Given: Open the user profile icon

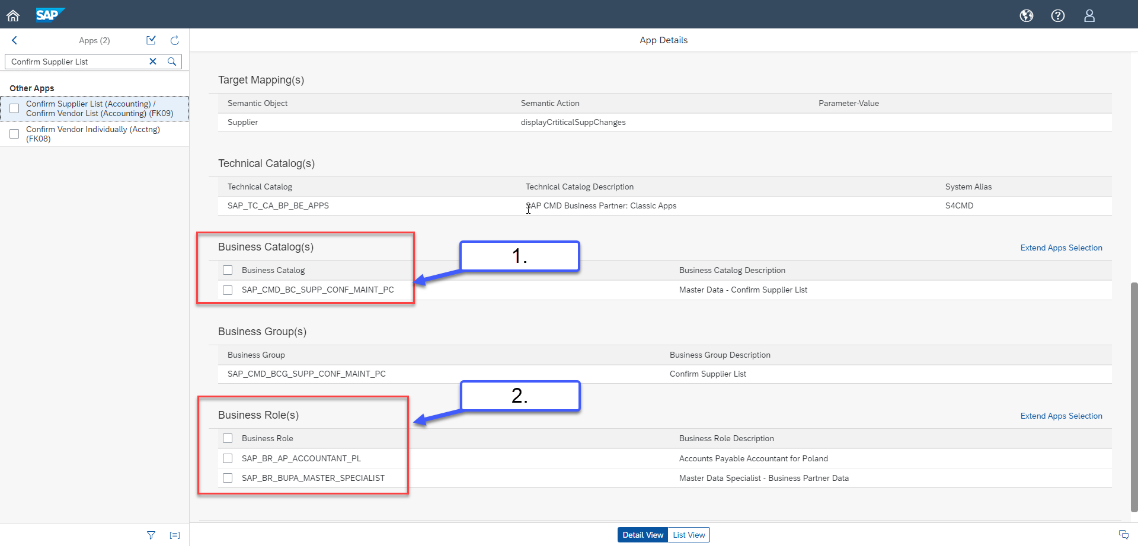Looking at the screenshot, I should click(1089, 16).
